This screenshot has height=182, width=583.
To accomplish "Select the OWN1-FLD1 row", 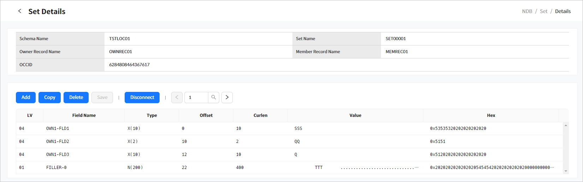I will tap(58, 128).
